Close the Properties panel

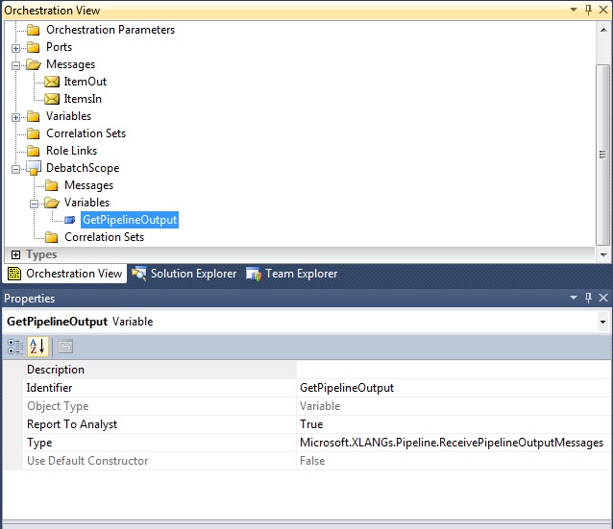pos(603,298)
